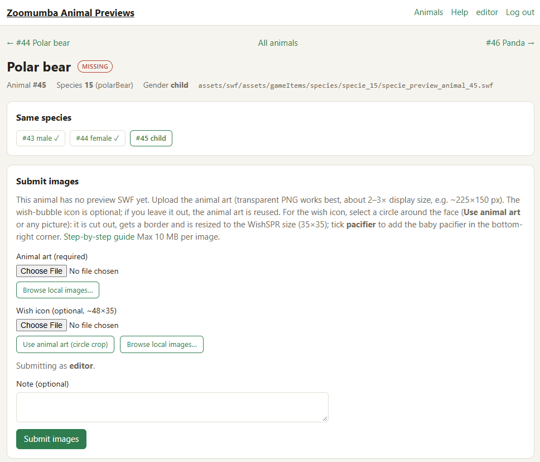Click the Submit images button
Viewport: 540px width, 462px height.
[x=51, y=439]
